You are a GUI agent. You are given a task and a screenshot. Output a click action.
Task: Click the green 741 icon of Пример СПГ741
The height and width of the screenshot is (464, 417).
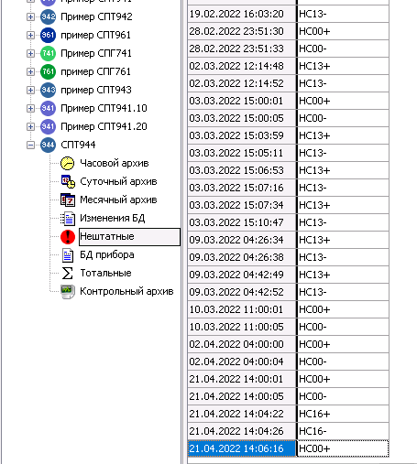(48, 53)
